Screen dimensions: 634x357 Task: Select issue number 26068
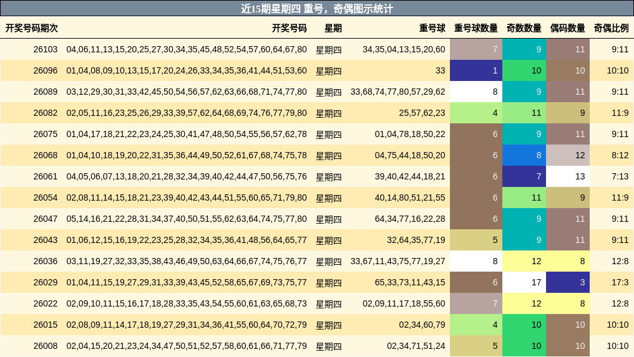tap(46, 155)
